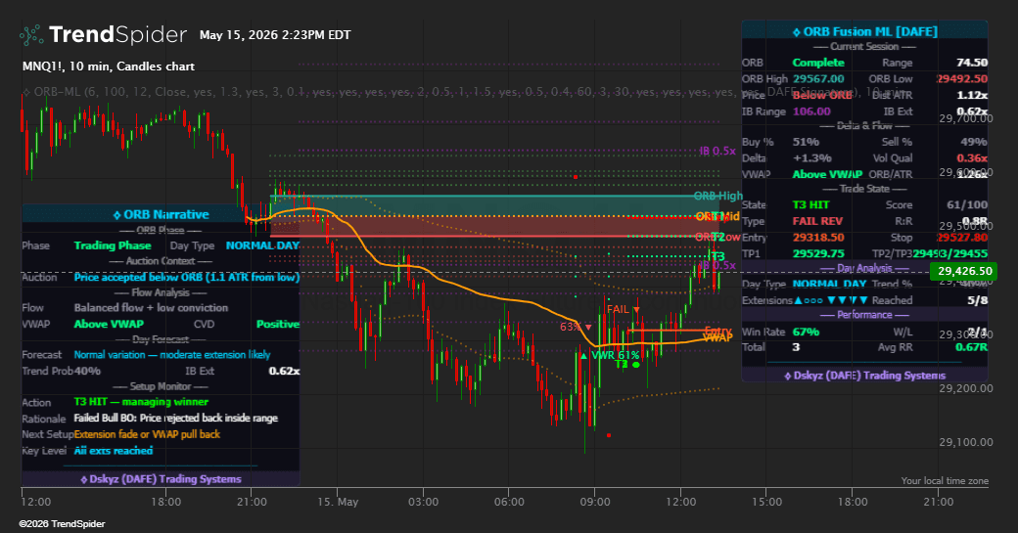Click the Delta value +1.3%
The width and height of the screenshot is (1018, 533).
[x=812, y=158]
